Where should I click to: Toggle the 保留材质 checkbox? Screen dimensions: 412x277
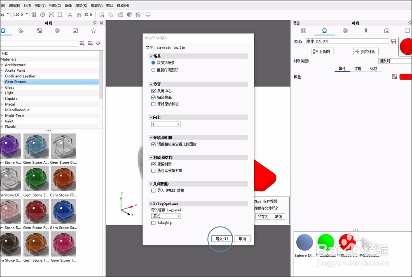click(153, 164)
